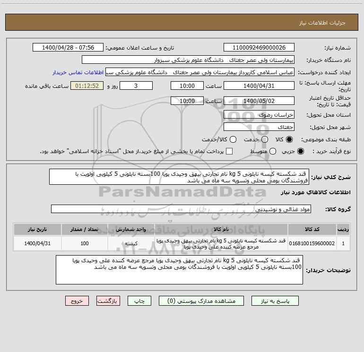This screenshot has width=364, height=352.
Task: Click the تاریخ نیاز column header
Action: pyautogui.click(x=37, y=229)
